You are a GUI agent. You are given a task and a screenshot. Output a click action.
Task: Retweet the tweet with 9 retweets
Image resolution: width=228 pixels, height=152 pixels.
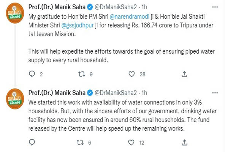[82, 74]
